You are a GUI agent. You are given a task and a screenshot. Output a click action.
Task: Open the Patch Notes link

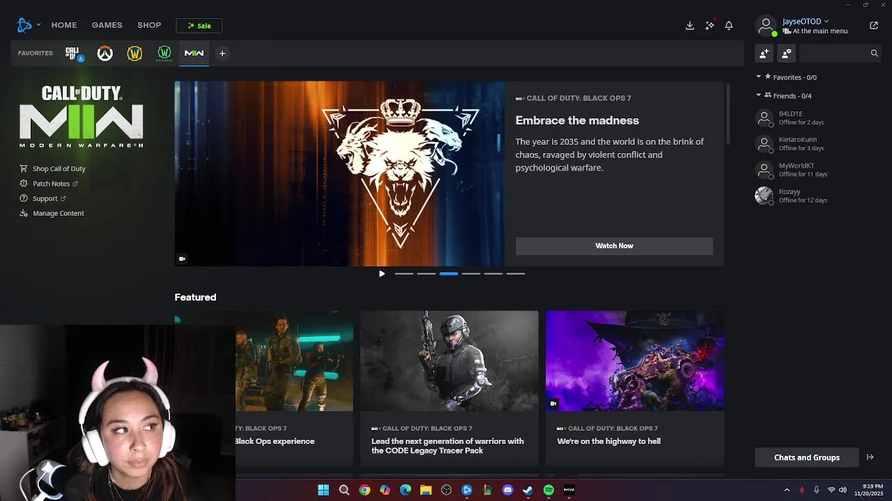[x=49, y=184]
